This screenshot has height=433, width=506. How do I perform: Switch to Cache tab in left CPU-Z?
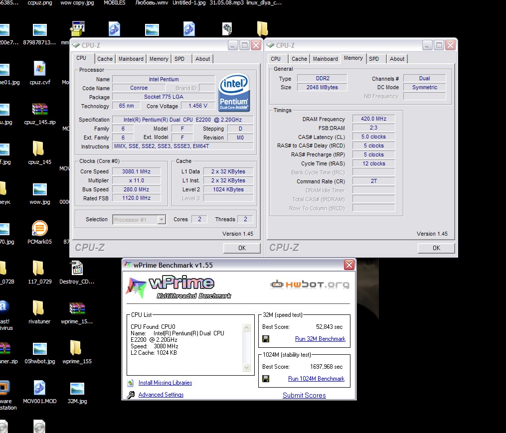pyautogui.click(x=105, y=59)
